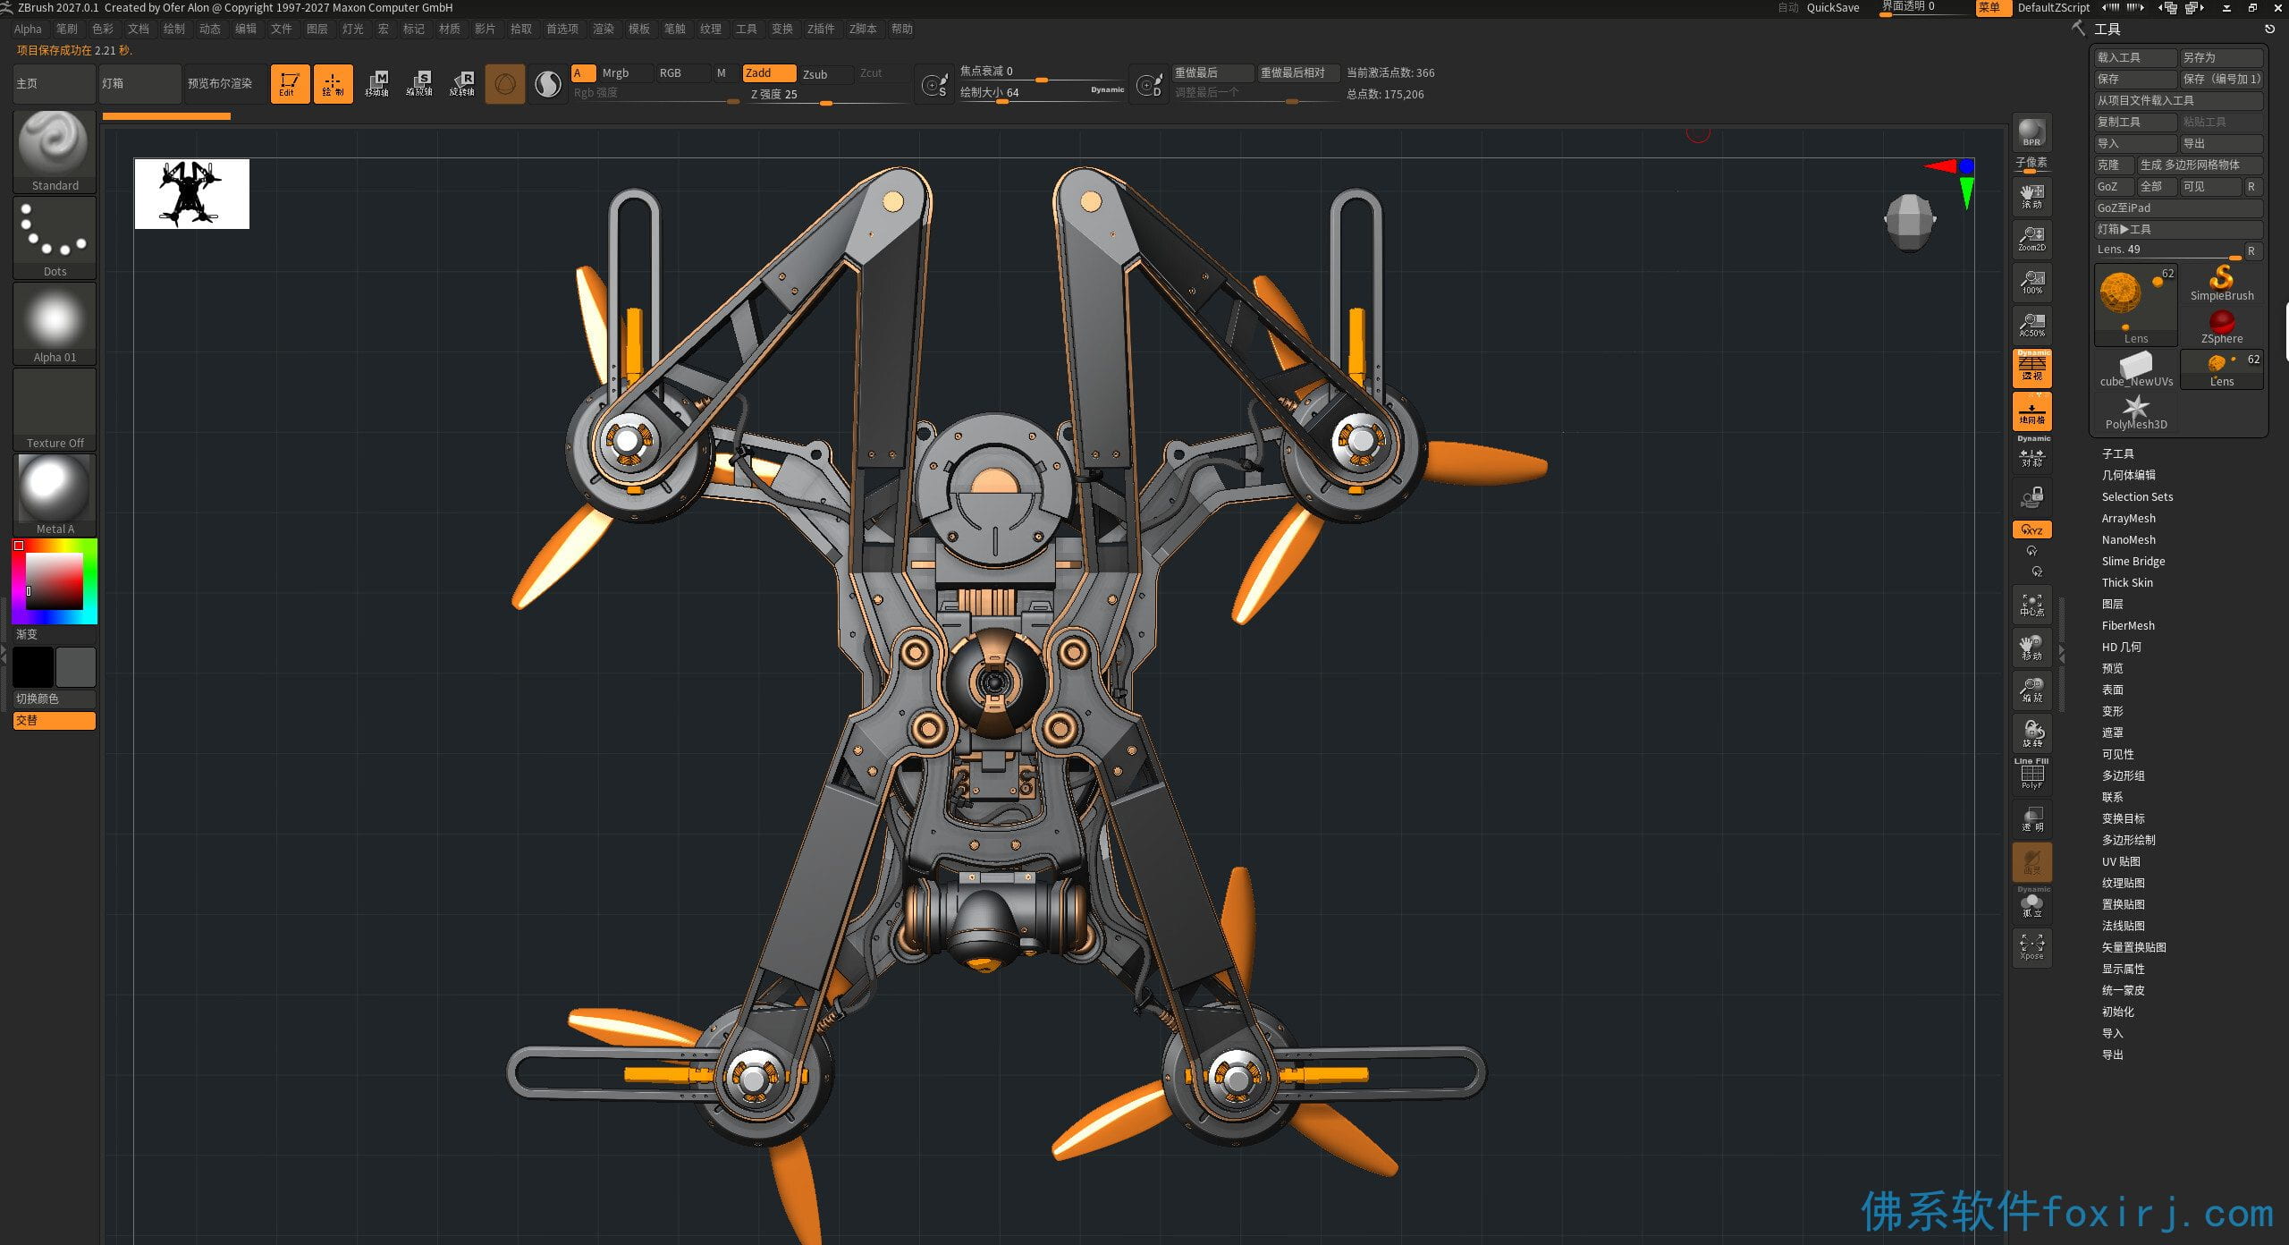Expand the 多边形组 polygroups section
This screenshot has height=1245, width=2289.
click(x=2123, y=775)
